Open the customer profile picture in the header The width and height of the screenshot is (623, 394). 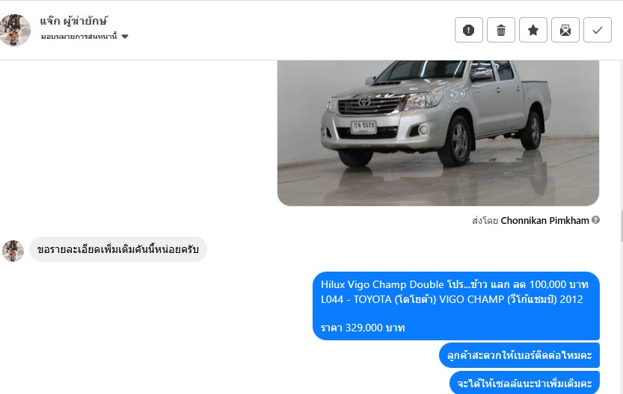(15, 30)
